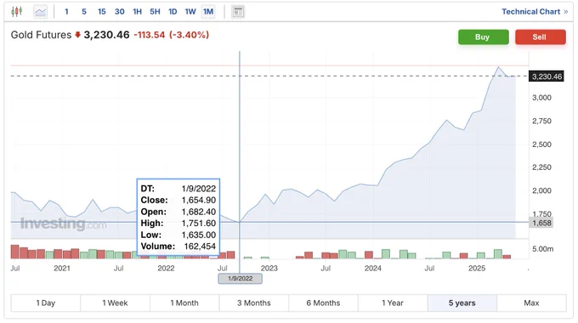Select the area chart type icon
The image size is (578, 323).
(40, 12)
